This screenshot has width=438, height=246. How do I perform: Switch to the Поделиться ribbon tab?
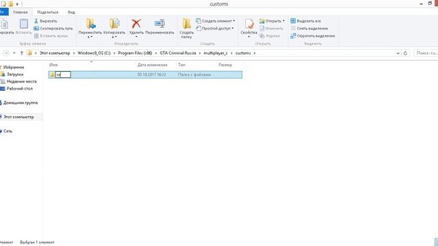coord(48,12)
